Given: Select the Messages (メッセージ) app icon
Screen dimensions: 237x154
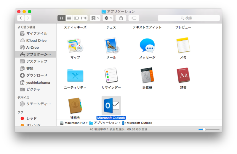Looking at the screenshot, I should pyautogui.click(x=147, y=45).
